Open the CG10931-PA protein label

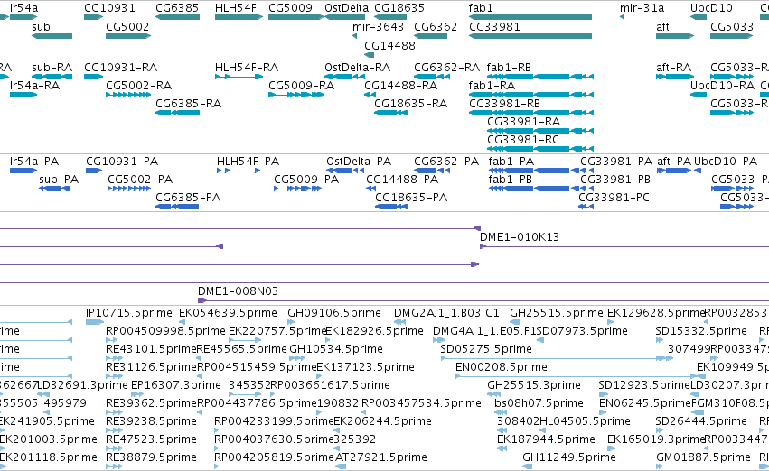(x=122, y=162)
